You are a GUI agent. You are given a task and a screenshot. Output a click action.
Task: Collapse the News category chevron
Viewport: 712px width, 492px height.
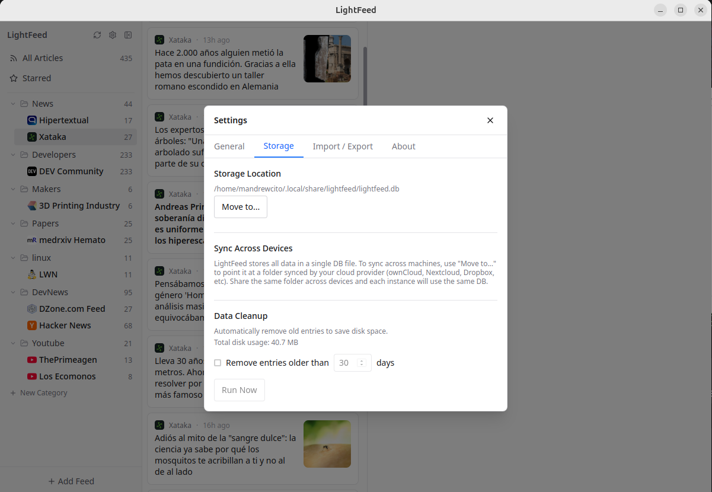[13, 104]
